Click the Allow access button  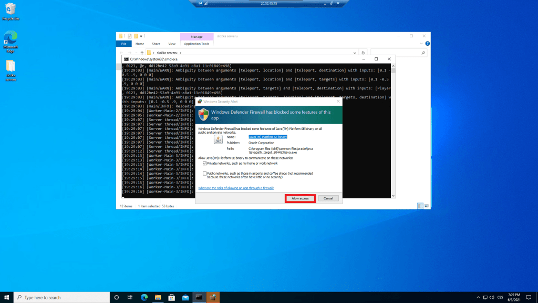300,198
